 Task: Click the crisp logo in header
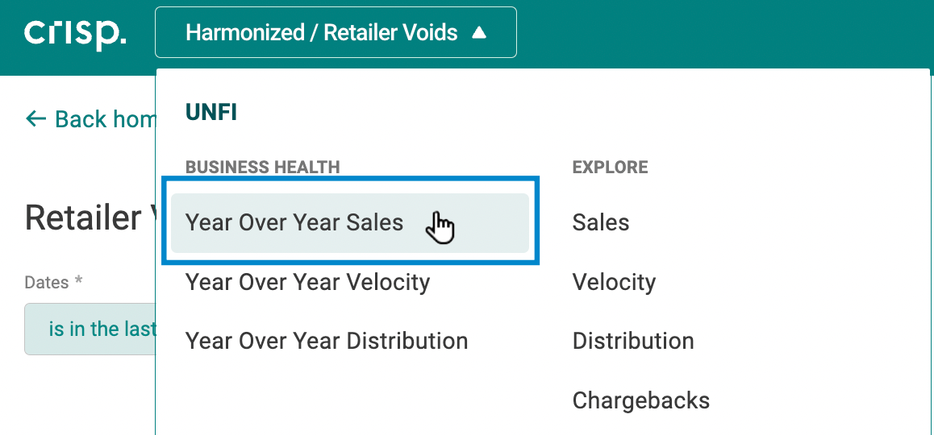pos(75,34)
